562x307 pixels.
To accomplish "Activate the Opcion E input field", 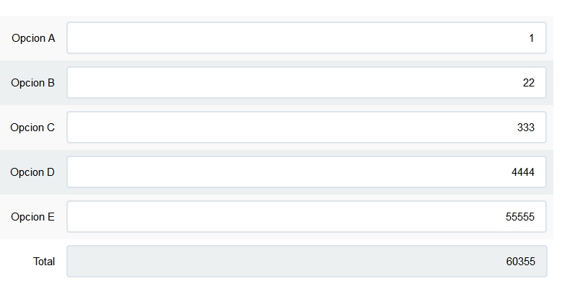I will [x=307, y=217].
